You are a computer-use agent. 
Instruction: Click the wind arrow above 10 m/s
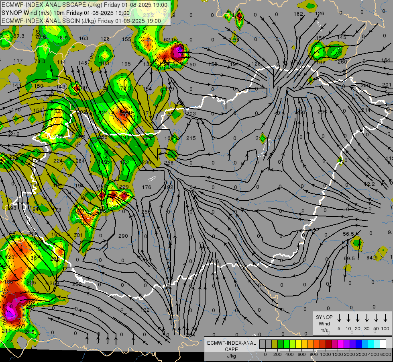pos(348,318)
